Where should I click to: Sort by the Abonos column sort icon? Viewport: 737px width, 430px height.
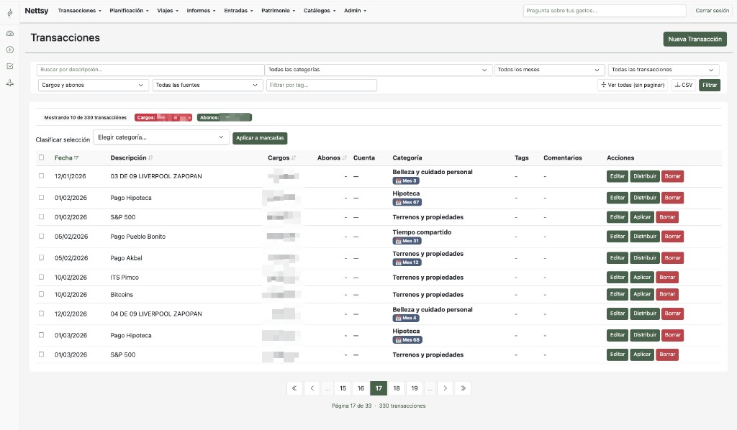click(344, 157)
